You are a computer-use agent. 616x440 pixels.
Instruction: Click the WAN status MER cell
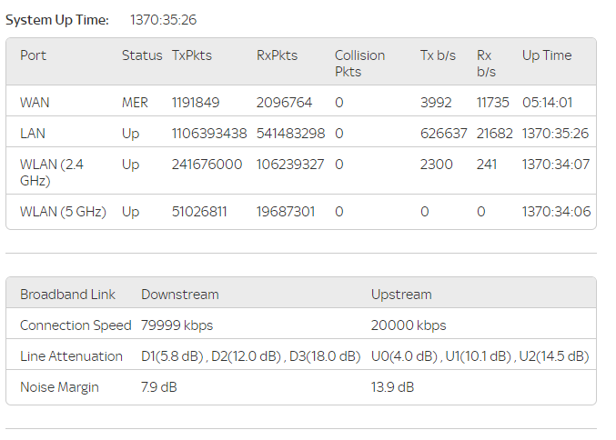pos(135,103)
